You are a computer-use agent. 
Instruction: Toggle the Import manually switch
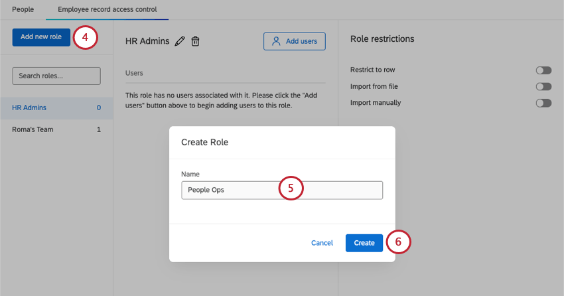coord(543,103)
